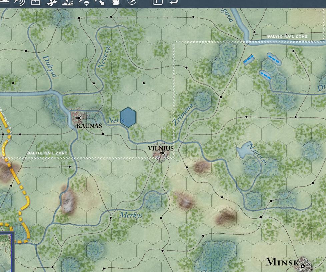Click the crossed arrows movement icon
The width and height of the screenshot is (326, 272).
(x=100, y=2)
